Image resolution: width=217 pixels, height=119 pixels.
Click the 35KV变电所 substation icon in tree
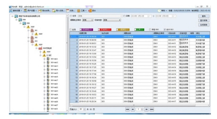(40, 48)
